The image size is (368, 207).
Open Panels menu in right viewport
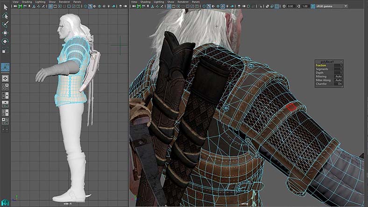coord(195,2)
